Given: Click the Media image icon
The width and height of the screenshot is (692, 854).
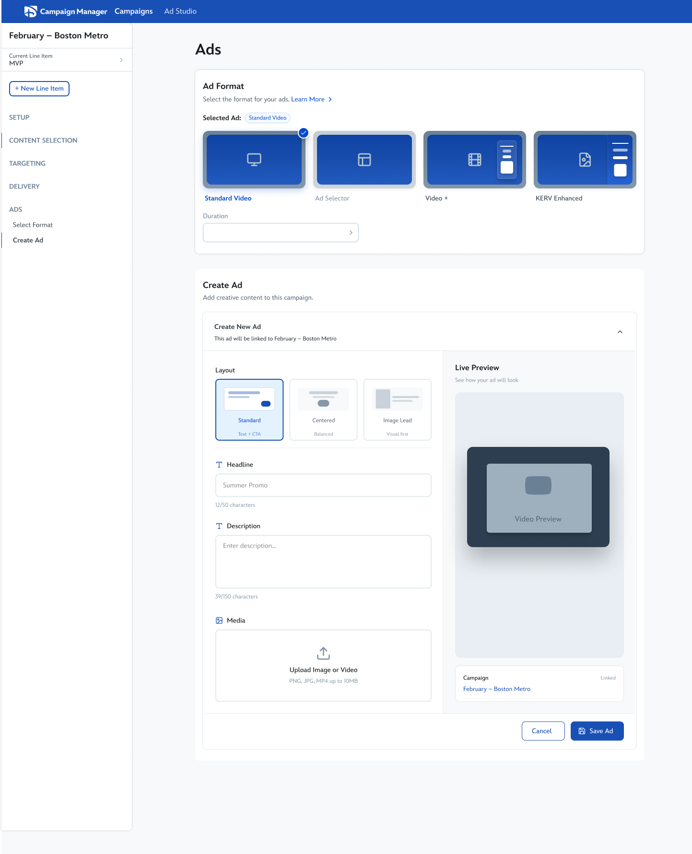Looking at the screenshot, I should (x=219, y=620).
